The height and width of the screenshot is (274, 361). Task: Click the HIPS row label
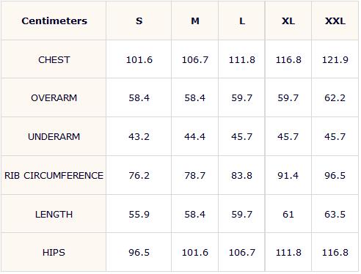[54, 252]
